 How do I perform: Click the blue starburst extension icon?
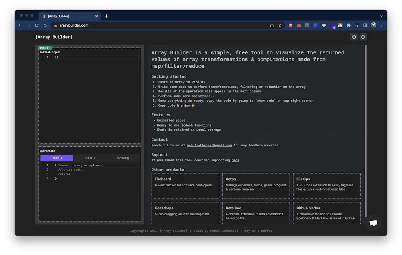tap(315, 25)
